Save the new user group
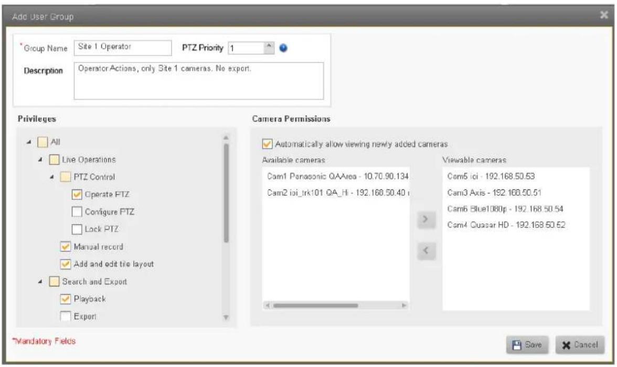 click(x=527, y=345)
